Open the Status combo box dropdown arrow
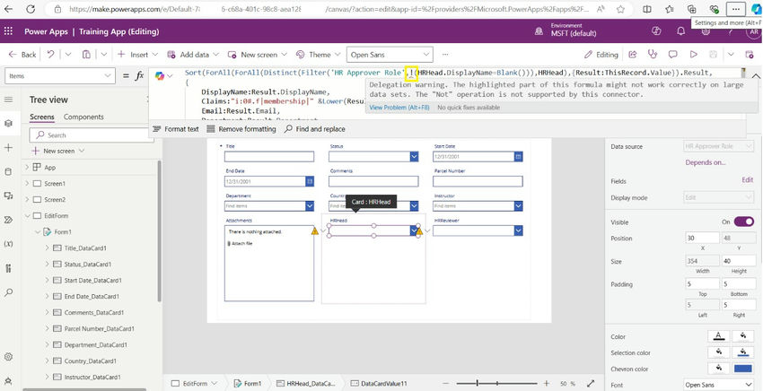 [414, 157]
